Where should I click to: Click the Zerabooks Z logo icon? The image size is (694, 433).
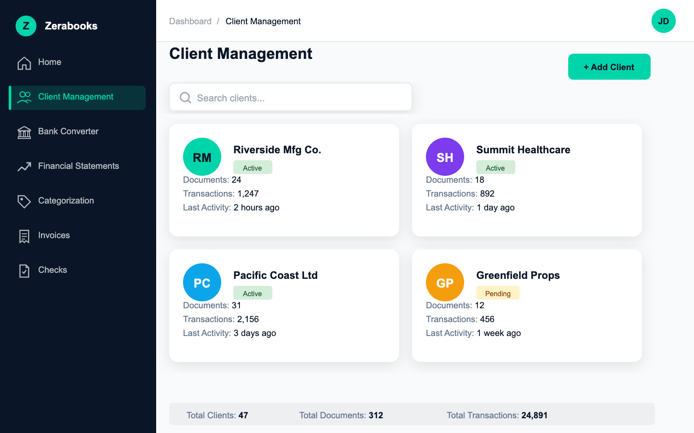click(26, 26)
